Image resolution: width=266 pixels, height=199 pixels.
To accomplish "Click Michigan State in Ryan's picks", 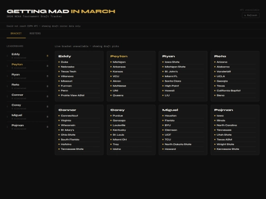I will 175,67.
